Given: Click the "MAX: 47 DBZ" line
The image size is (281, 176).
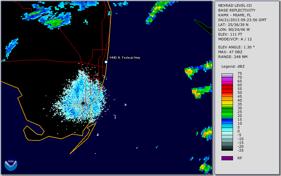Looking at the screenshot, I should [x=230, y=52].
